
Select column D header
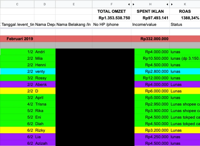pos(45,4)
